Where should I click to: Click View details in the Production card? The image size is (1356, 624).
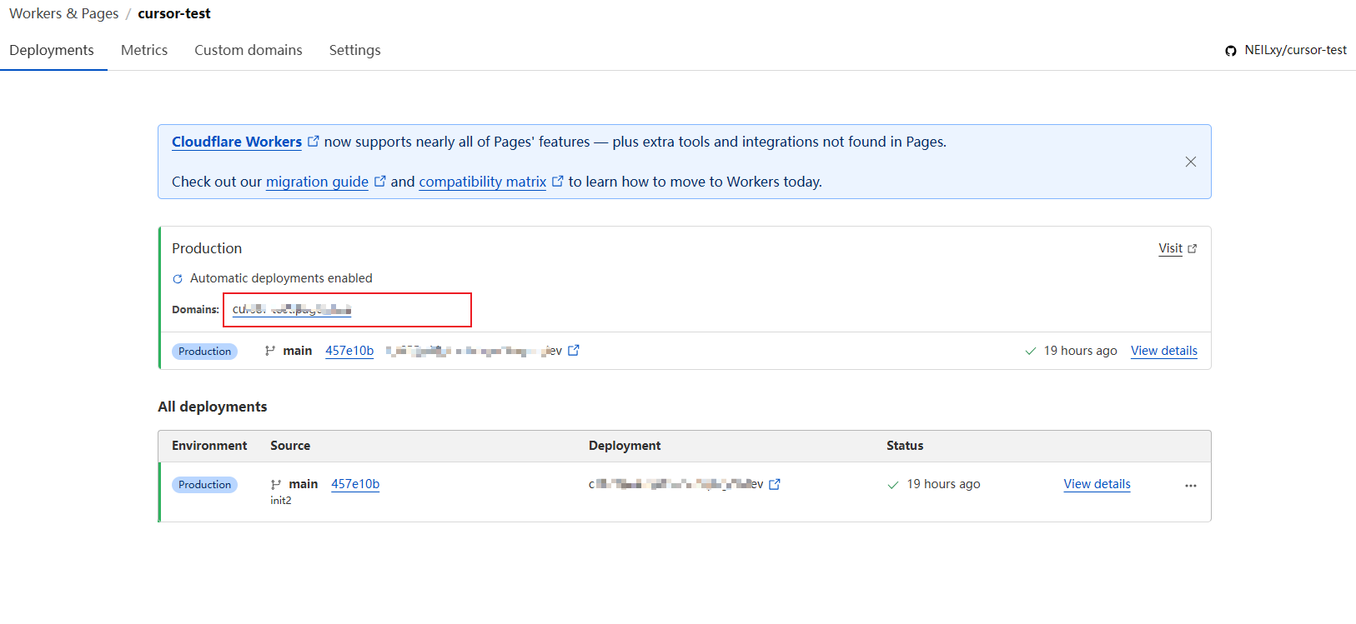tap(1164, 351)
